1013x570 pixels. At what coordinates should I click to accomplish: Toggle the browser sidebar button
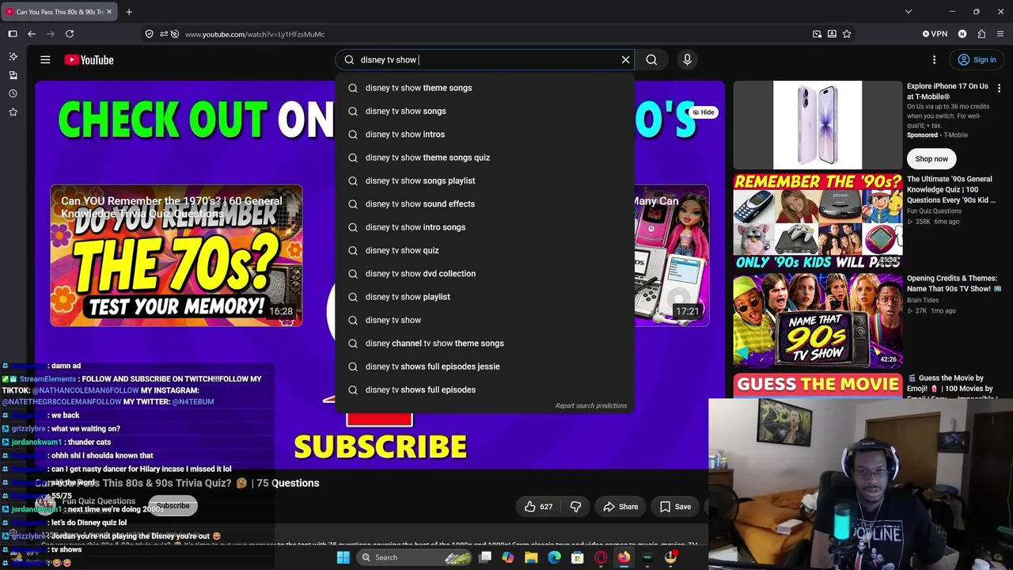(x=13, y=34)
